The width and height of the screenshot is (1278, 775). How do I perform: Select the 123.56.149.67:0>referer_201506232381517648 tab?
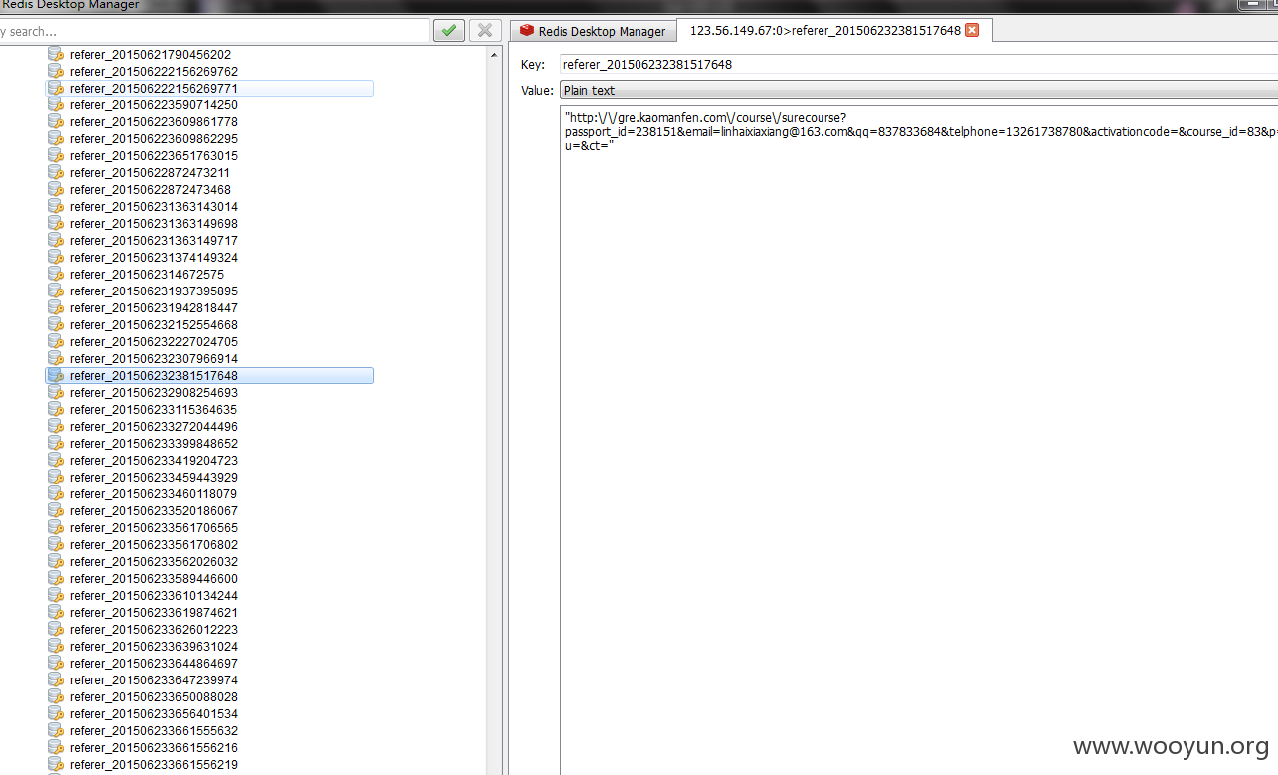point(833,30)
